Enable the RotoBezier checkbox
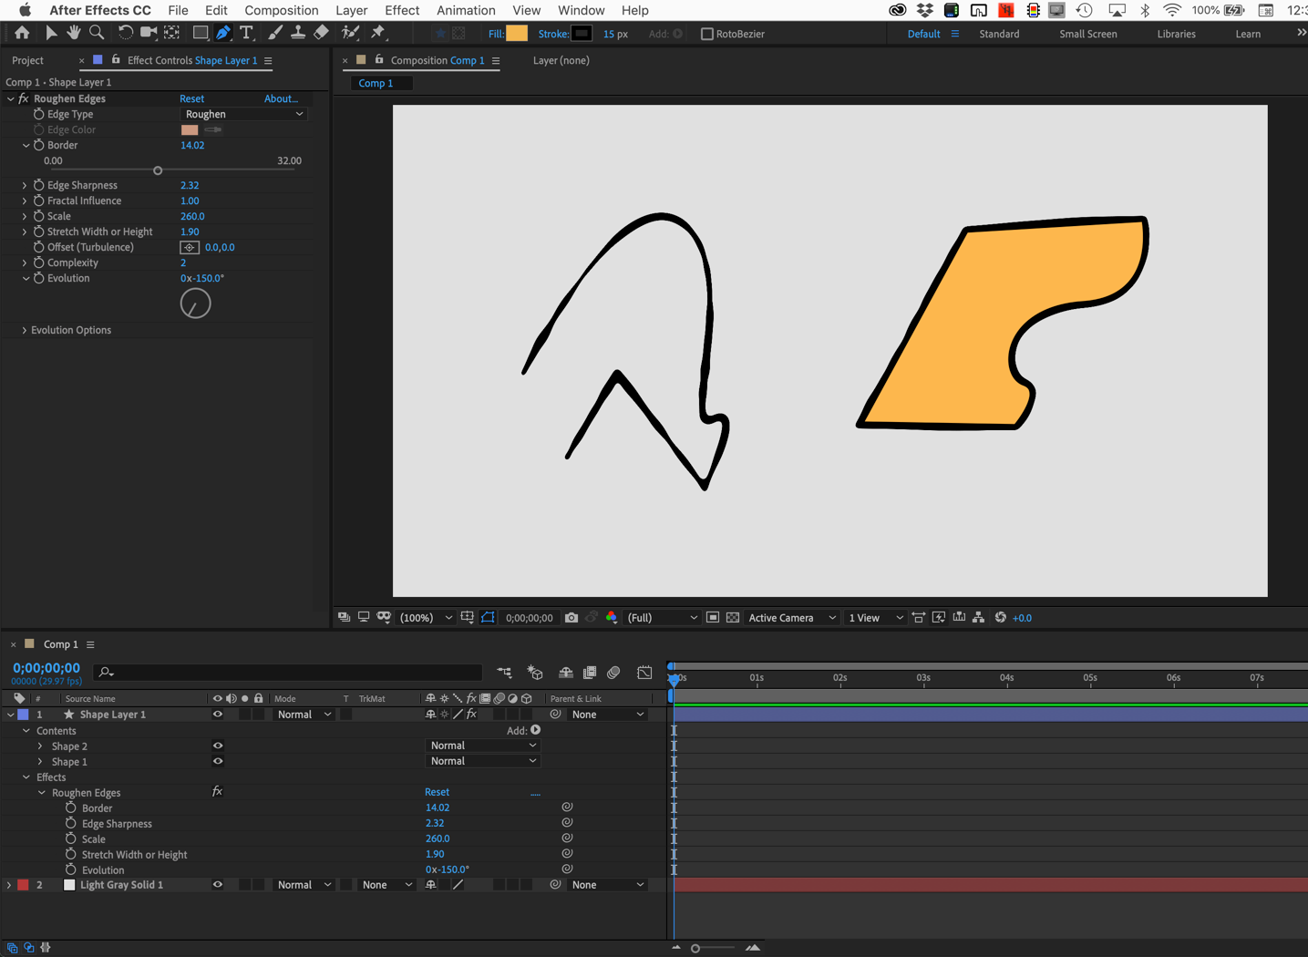Screen dimensions: 1308x957 click(x=706, y=34)
